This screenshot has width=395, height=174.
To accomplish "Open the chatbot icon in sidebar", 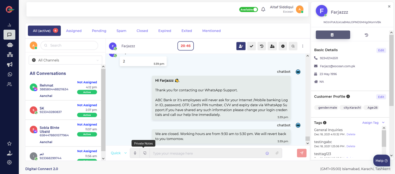I will point(10,45).
